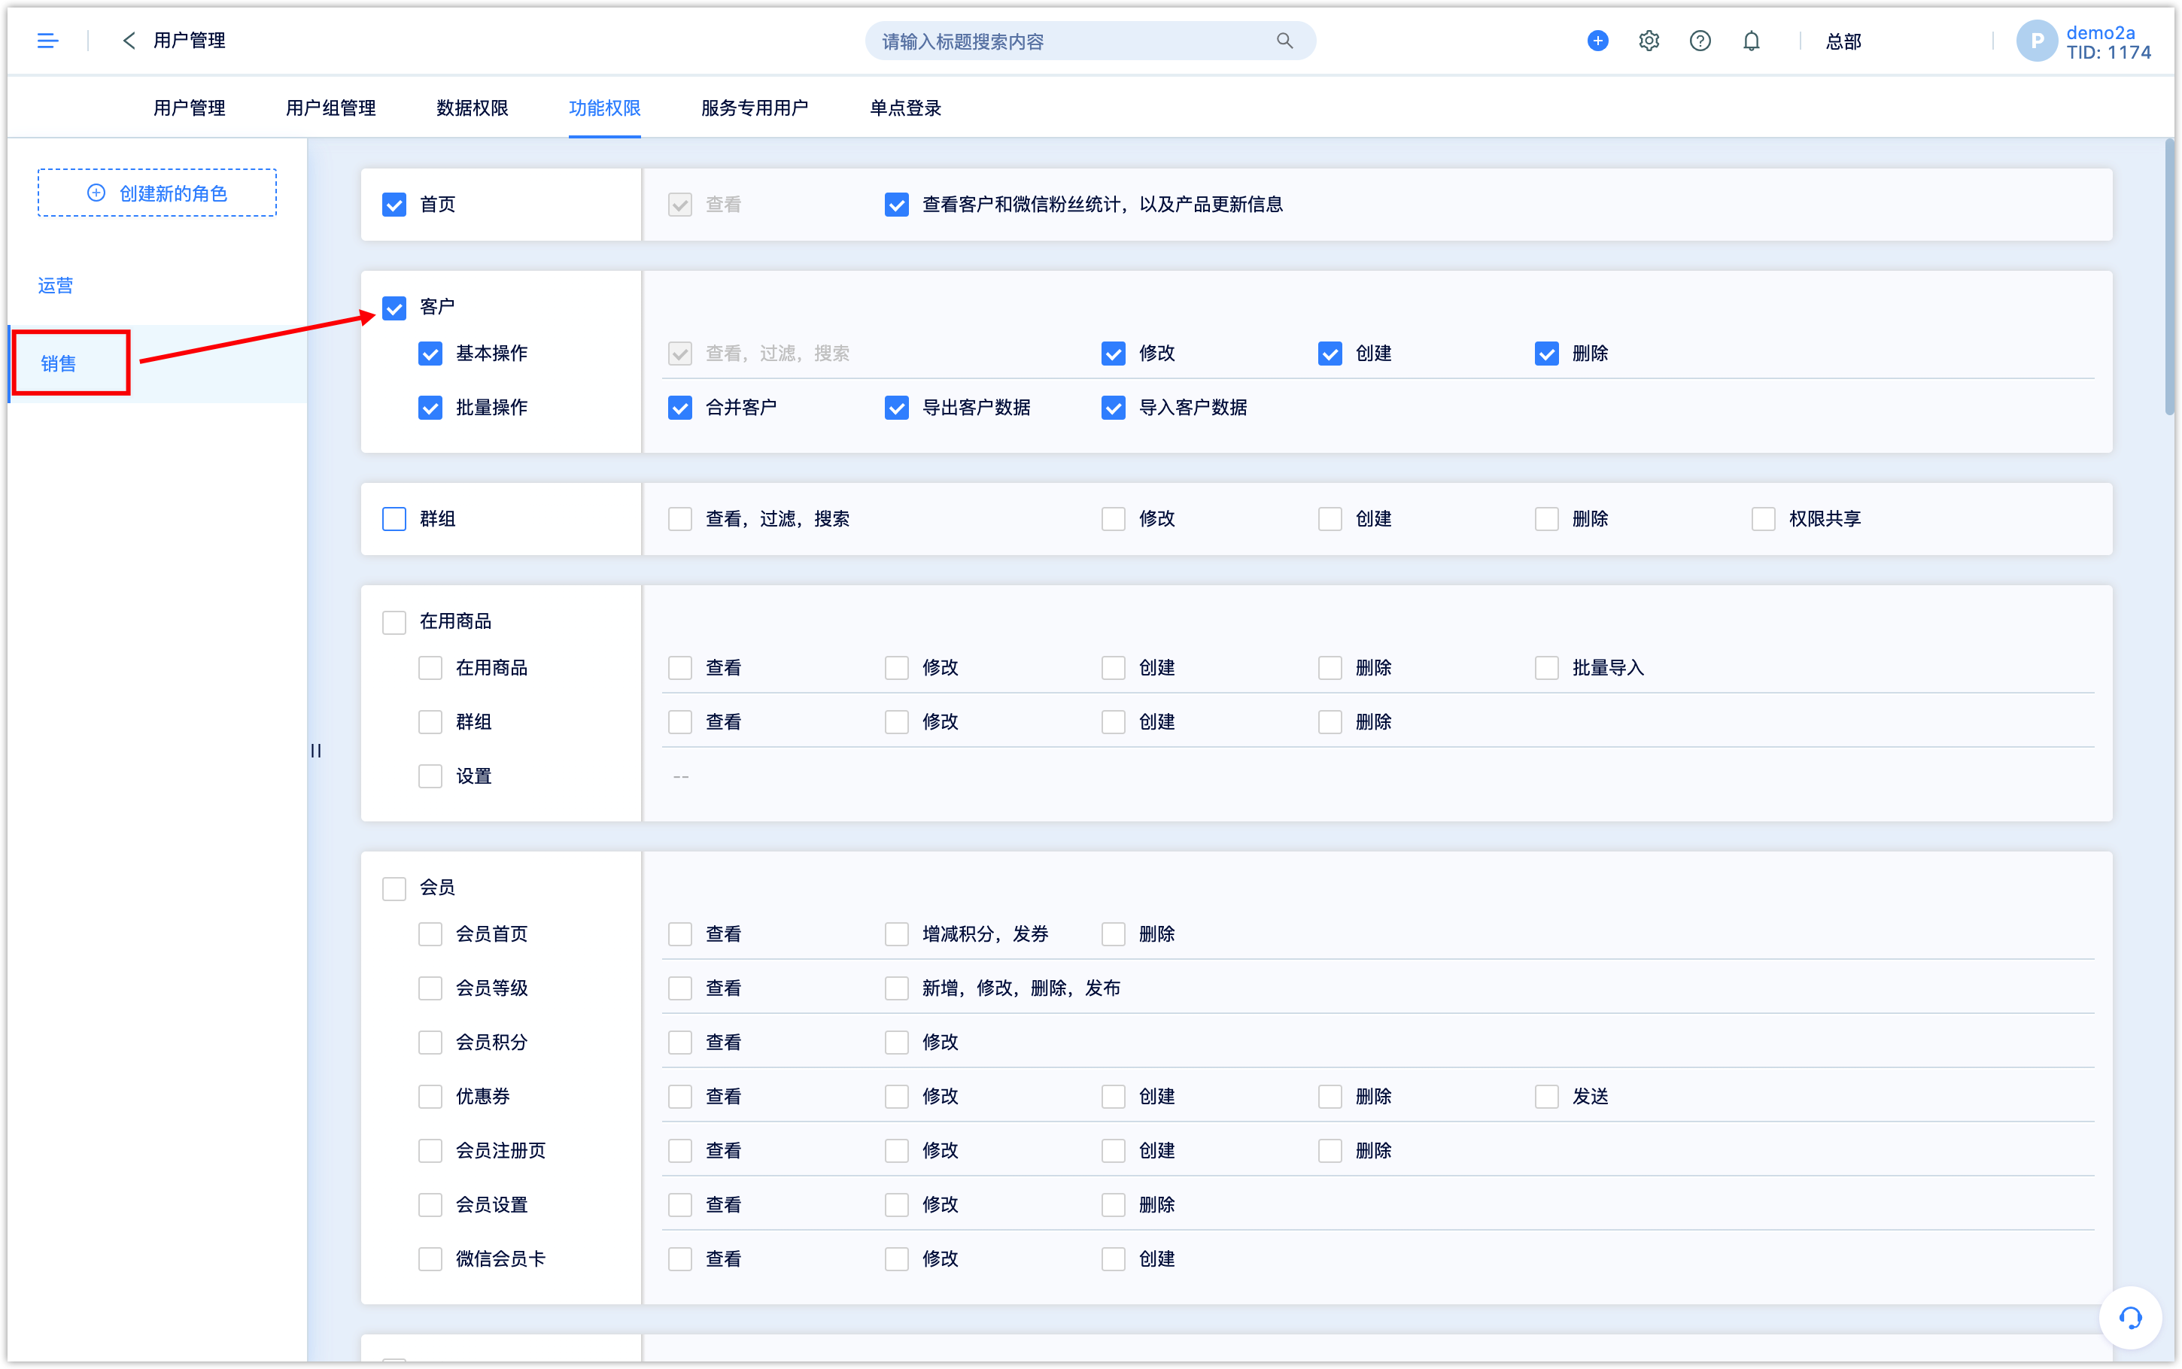Screen dimensions: 2182x1369
Task: Switch to 用户组管理 tab
Action: coord(330,108)
